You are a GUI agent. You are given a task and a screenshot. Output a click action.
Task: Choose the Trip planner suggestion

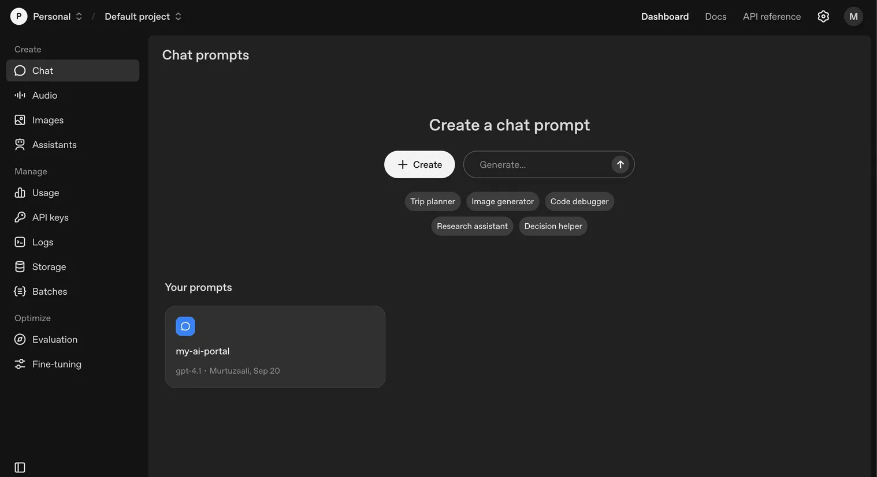432,201
